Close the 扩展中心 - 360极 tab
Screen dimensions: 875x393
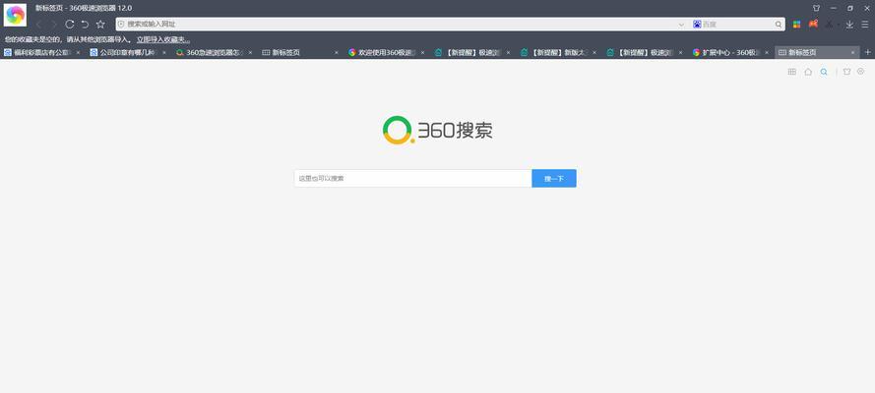767,52
